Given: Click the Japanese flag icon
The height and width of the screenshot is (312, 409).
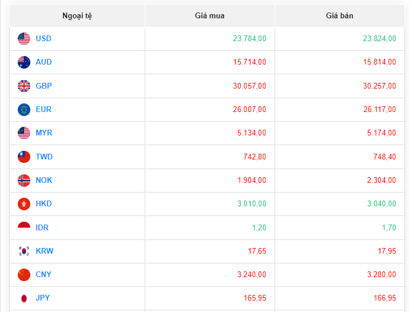Looking at the screenshot, I should coord(24,298).
